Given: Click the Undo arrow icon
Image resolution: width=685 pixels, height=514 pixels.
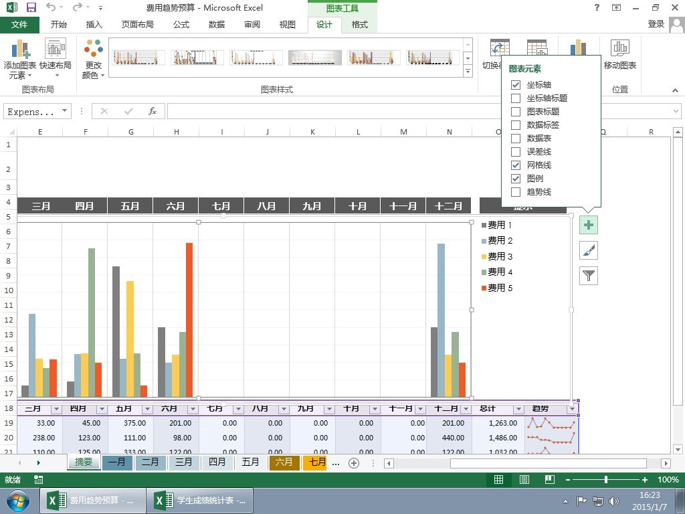Looking at the screenshot, I should [x=51, y=7].
